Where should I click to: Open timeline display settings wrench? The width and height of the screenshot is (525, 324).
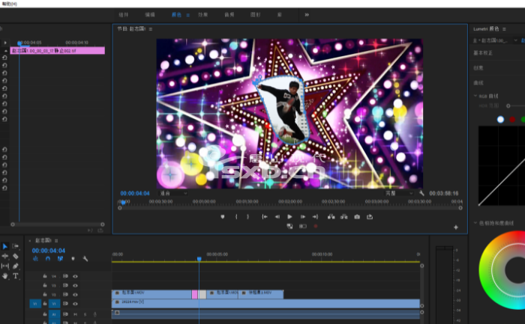(x=85, y=259)
